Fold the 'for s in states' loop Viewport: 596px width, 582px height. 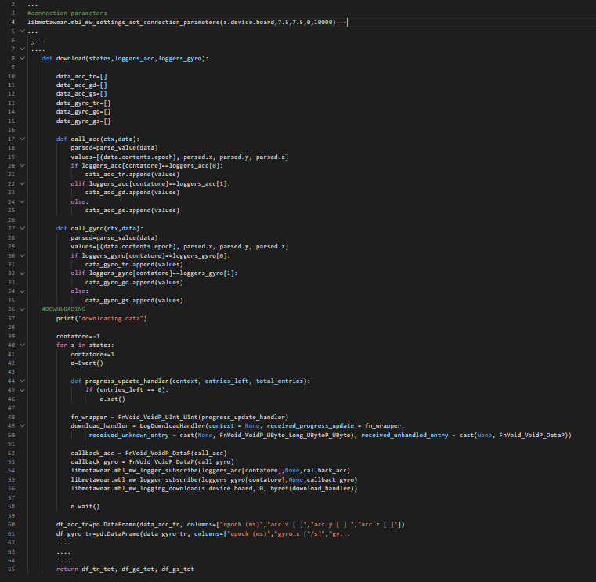point(21,345)
